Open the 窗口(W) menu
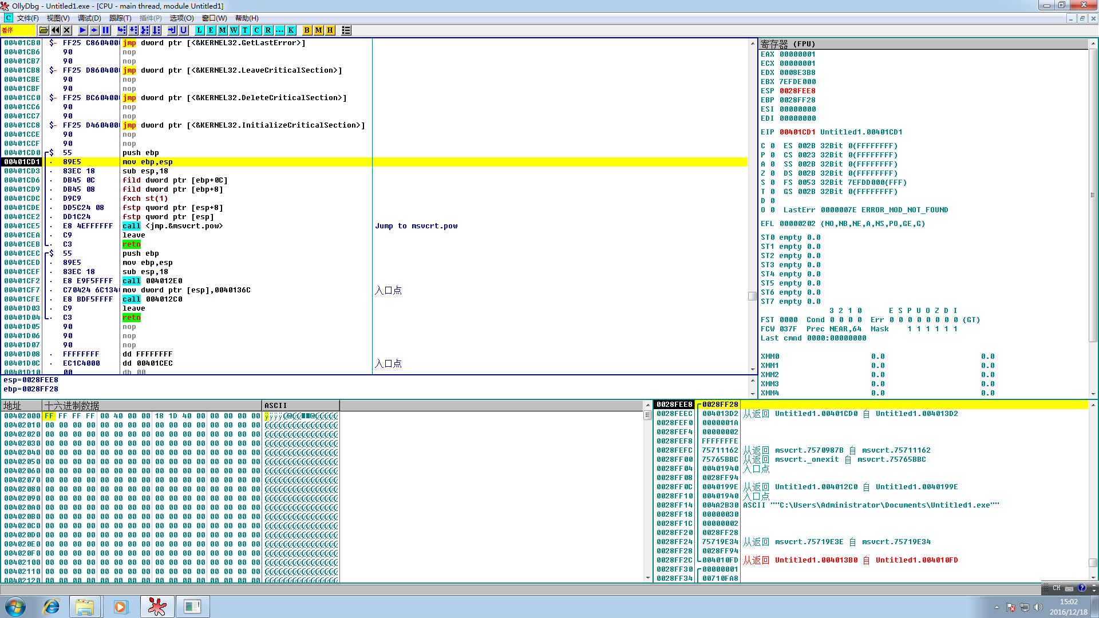 (x=215, y=18)
